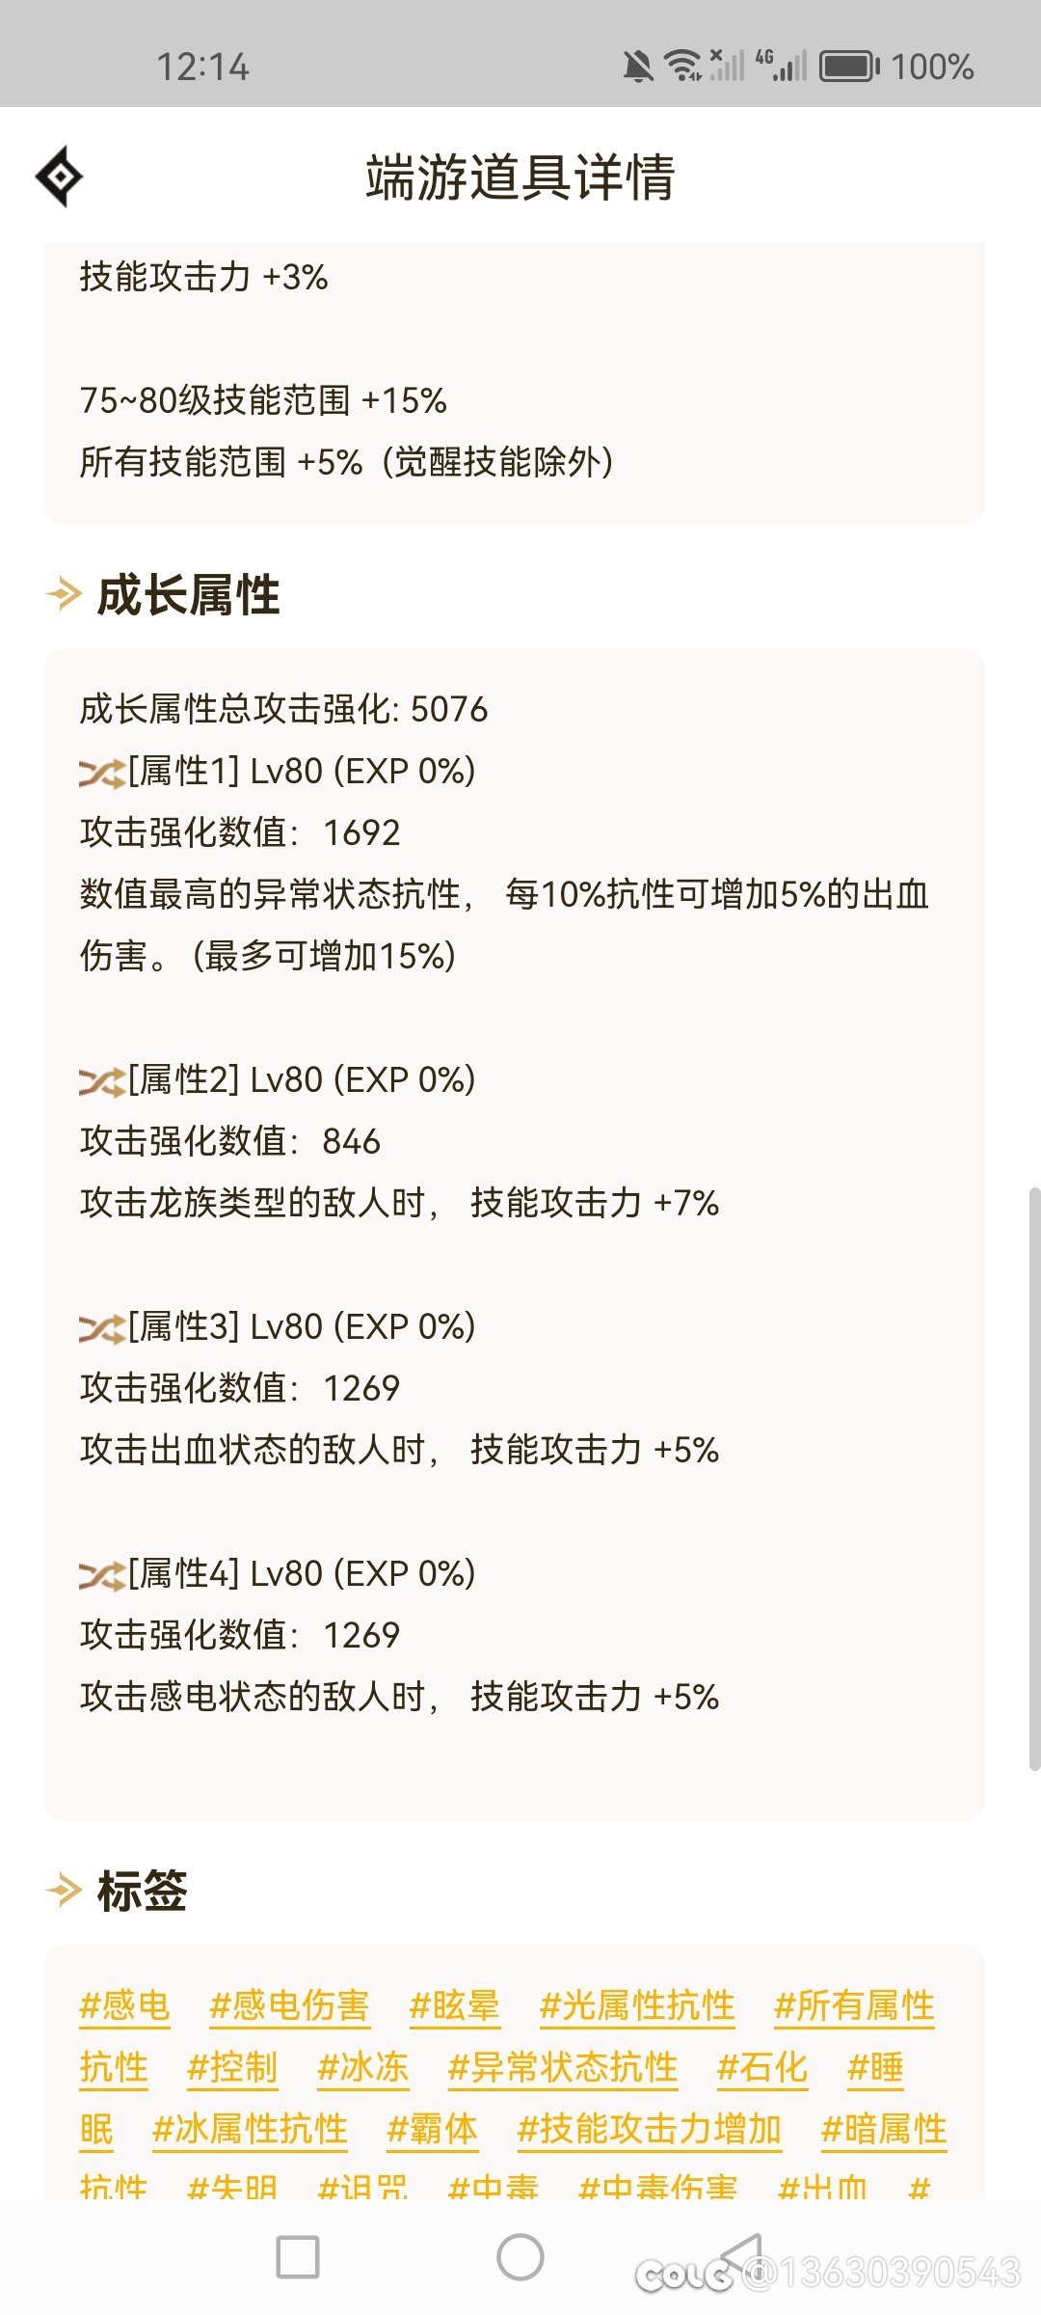Tap shuffle icon beside 属性1
Image resolution: width=1041 pixels, height=2315 pixels.
click(102, 773)
